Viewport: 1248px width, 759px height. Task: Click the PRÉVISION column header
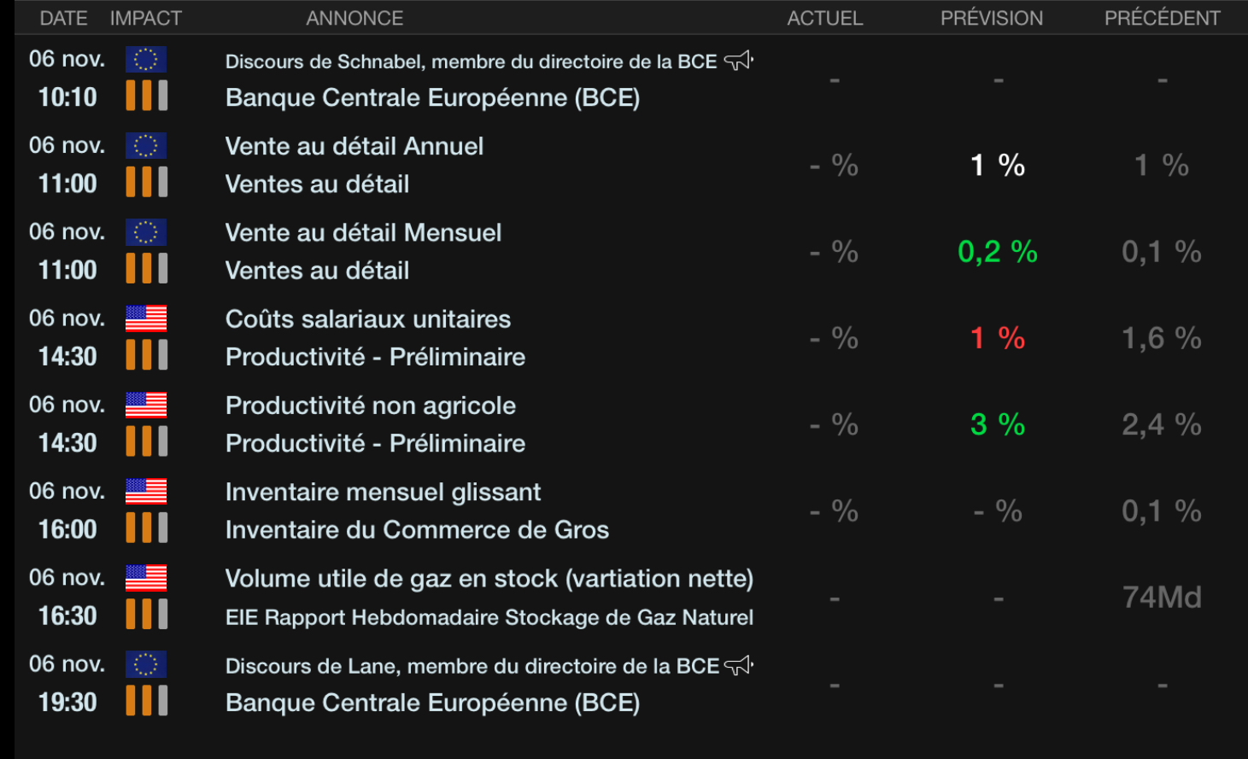point(991,18)
